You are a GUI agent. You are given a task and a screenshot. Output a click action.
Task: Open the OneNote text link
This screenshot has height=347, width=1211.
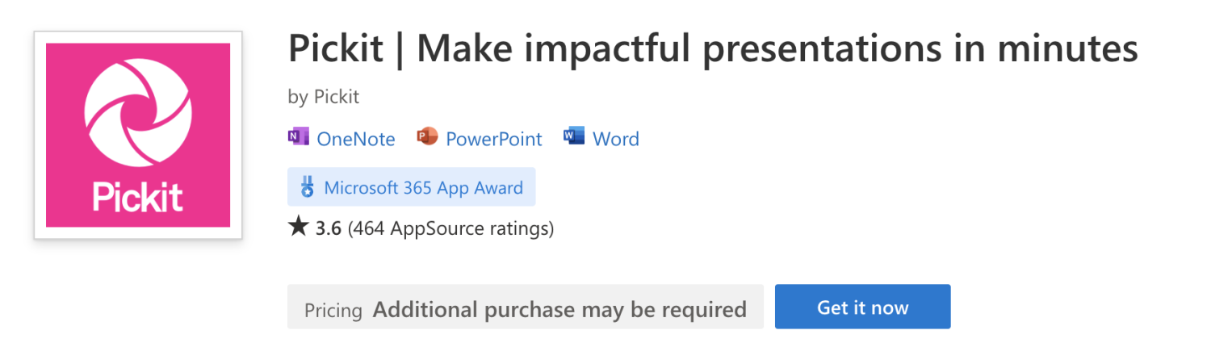pos(356,139)
